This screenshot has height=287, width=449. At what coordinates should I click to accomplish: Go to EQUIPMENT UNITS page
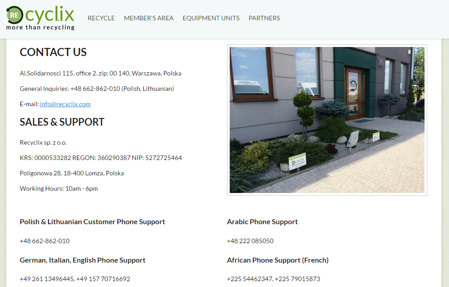pyautogui.click(x=211, y=18)
